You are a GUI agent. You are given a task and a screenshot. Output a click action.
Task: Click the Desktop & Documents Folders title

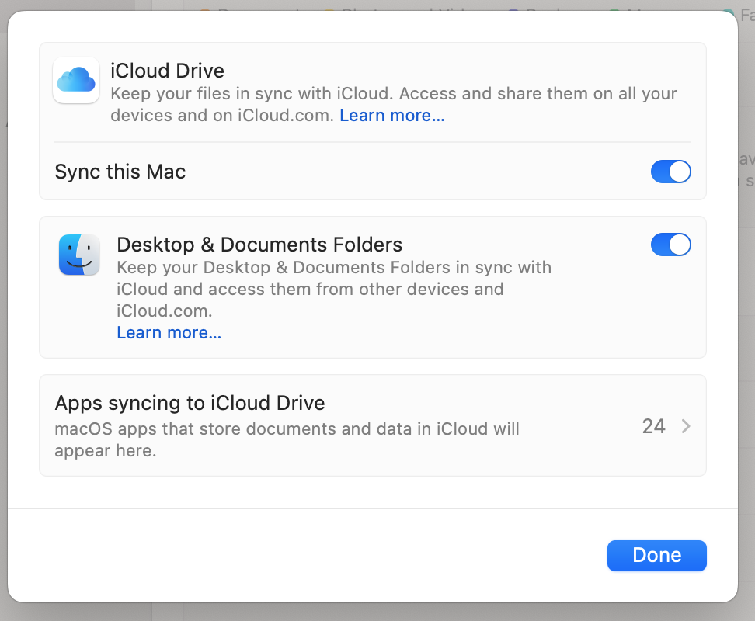[259, 245]
